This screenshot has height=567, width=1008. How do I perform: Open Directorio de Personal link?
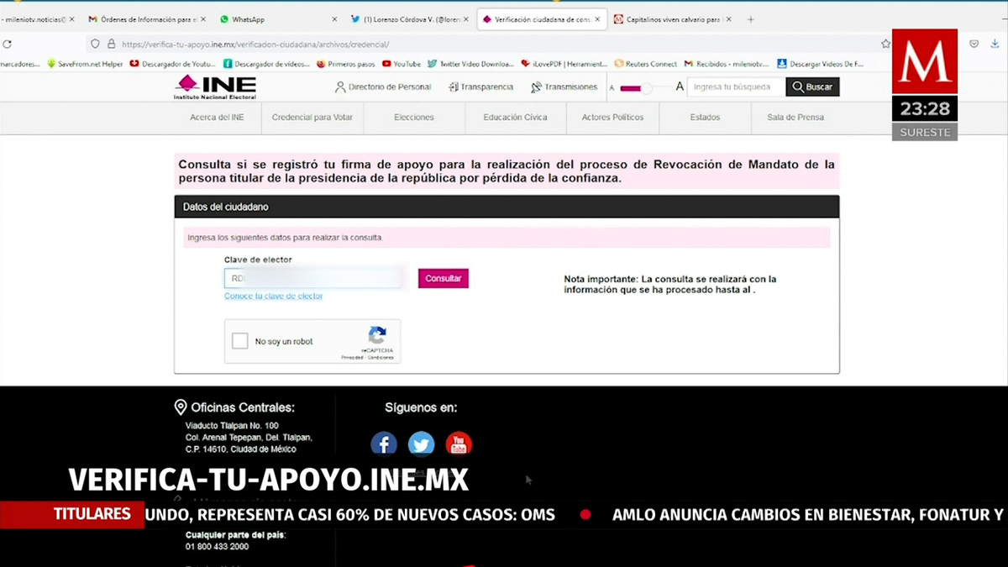383,87
